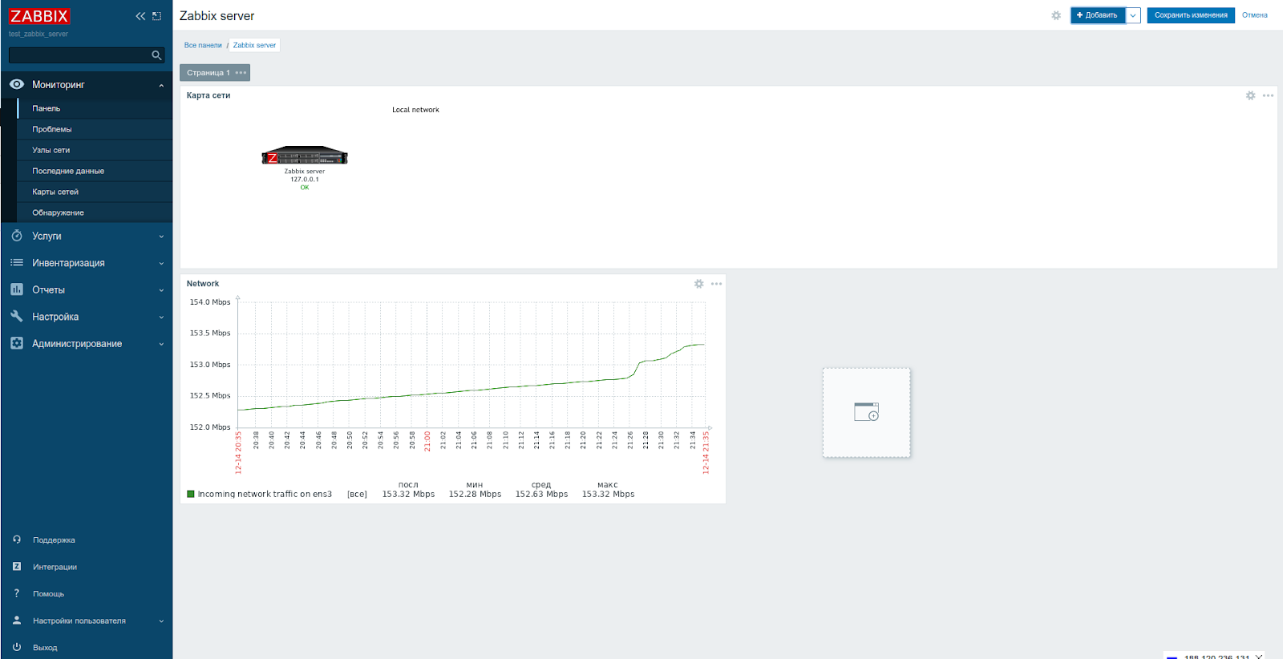
Task: Open Поддержка link in sidebar
Action: pos(54,540)
